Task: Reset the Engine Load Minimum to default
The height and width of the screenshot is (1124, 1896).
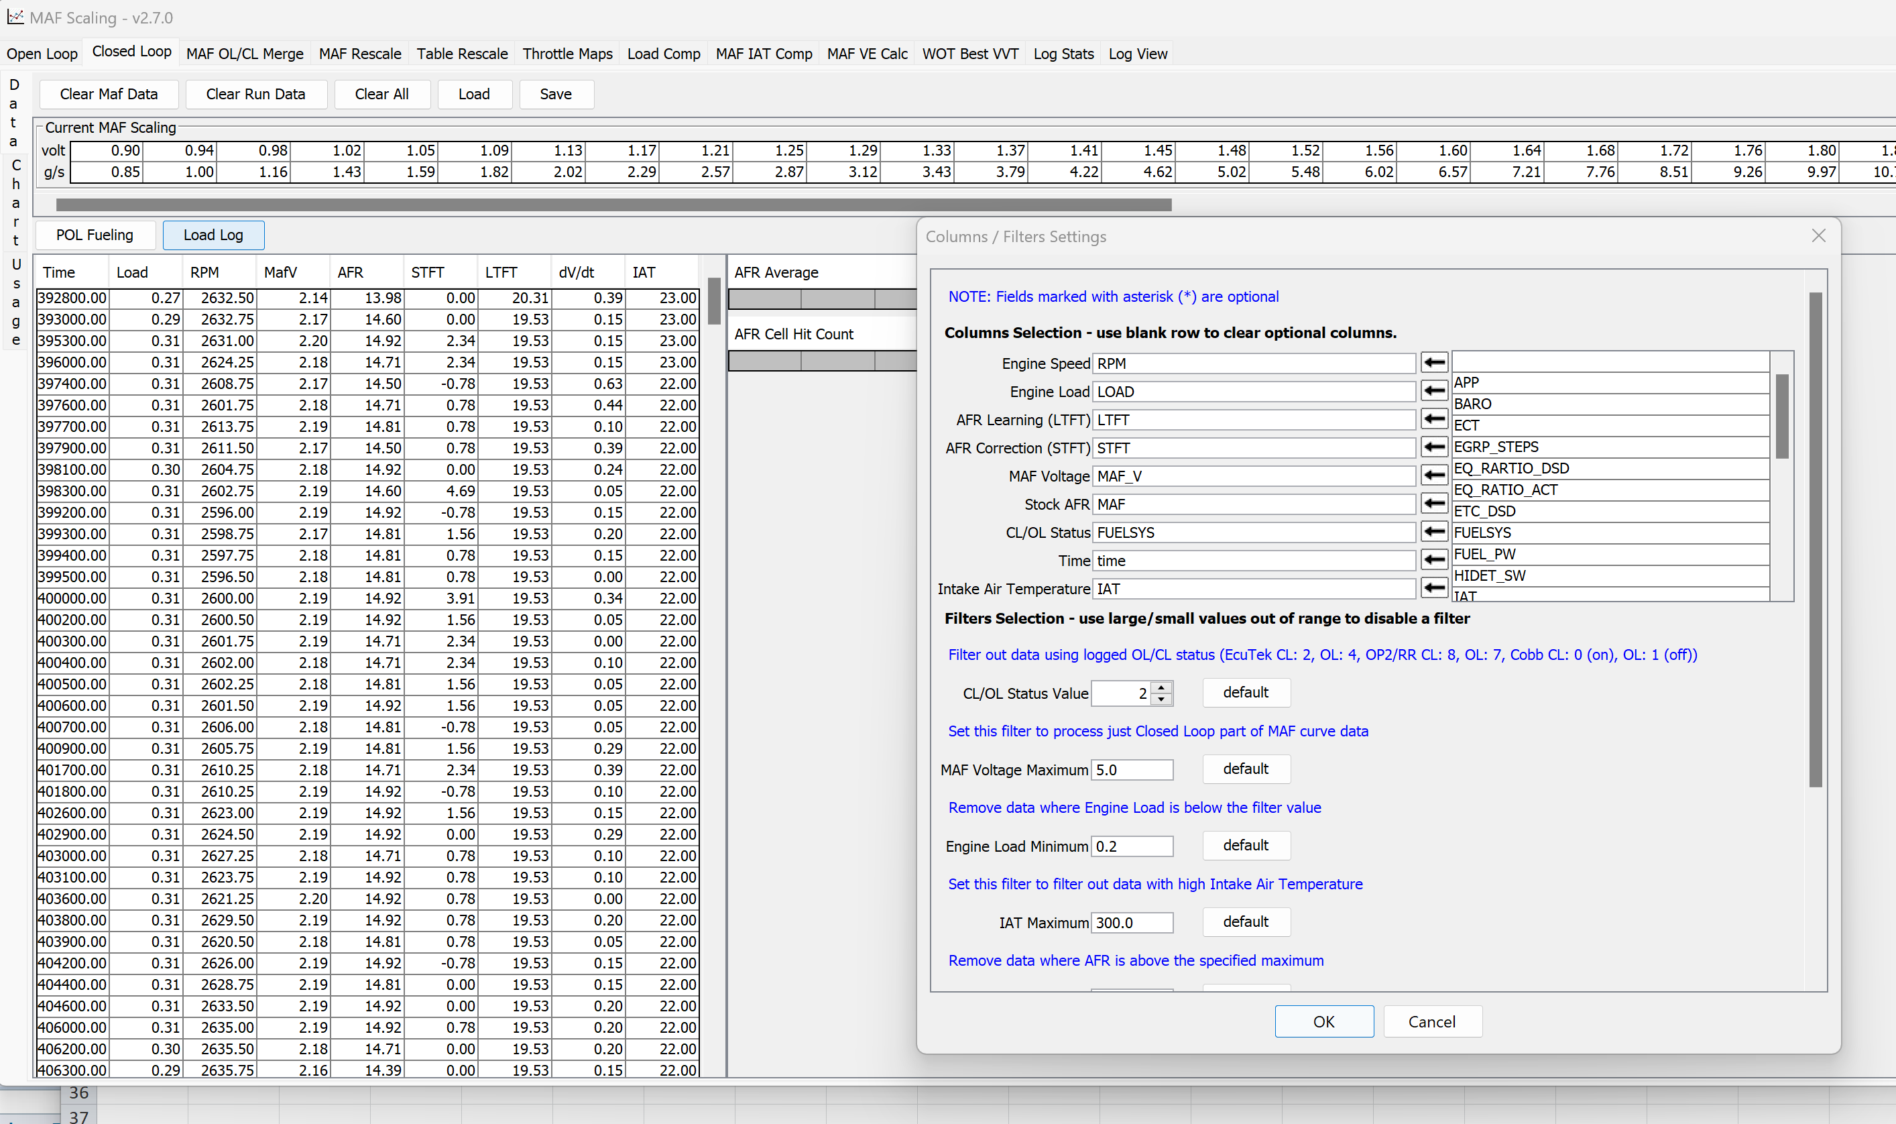Action: coord(1246,845)
